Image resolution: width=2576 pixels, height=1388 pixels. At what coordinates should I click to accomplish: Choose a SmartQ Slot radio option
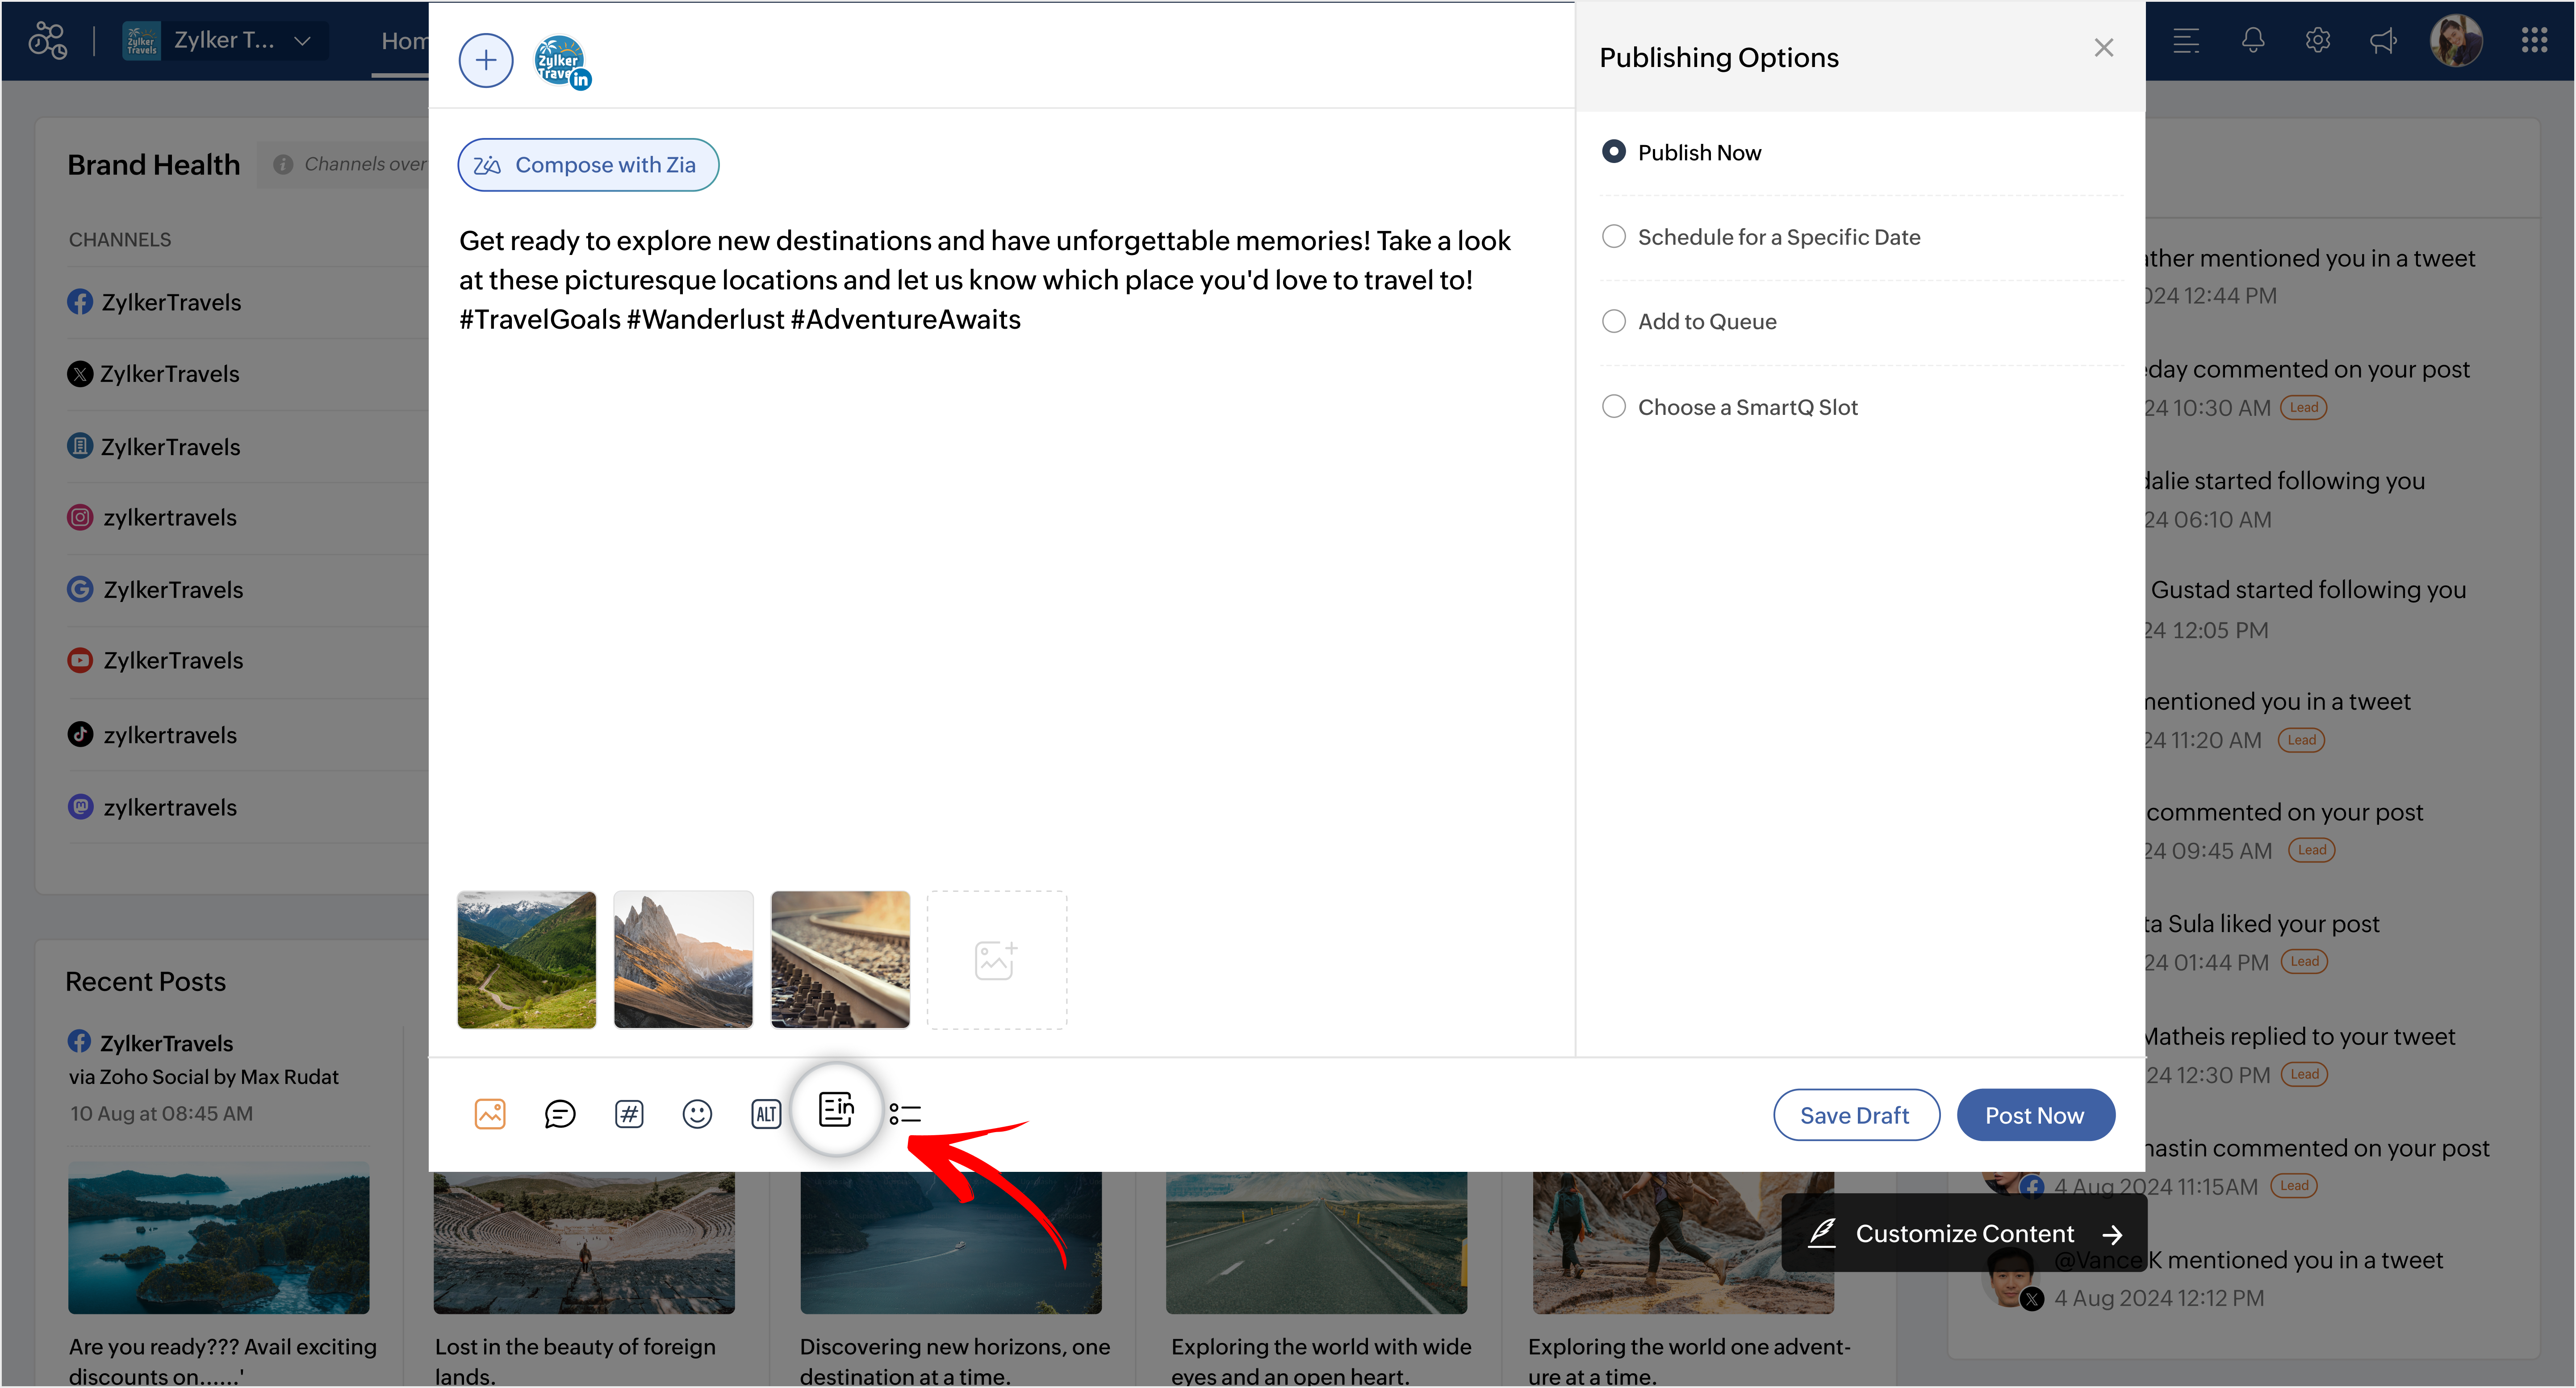(1614, 407)
